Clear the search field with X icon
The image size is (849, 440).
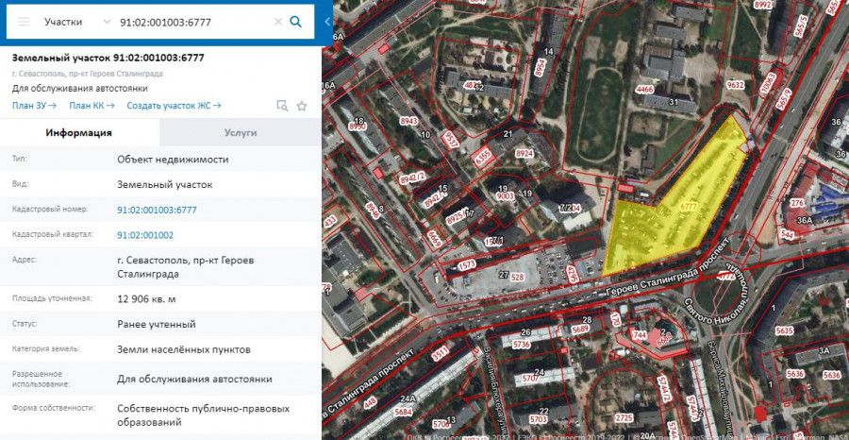[277, 22]
